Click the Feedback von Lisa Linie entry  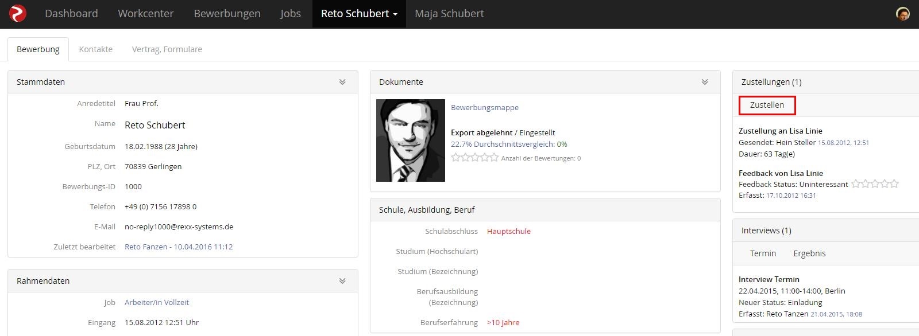pyautogui.click(x=781, y=173)
